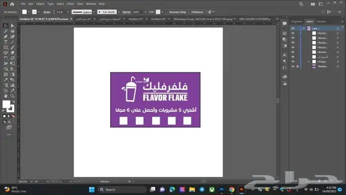Open the stroke weight dropdown
This screenshot has height=195, width=346.
[x=68, y=12]
